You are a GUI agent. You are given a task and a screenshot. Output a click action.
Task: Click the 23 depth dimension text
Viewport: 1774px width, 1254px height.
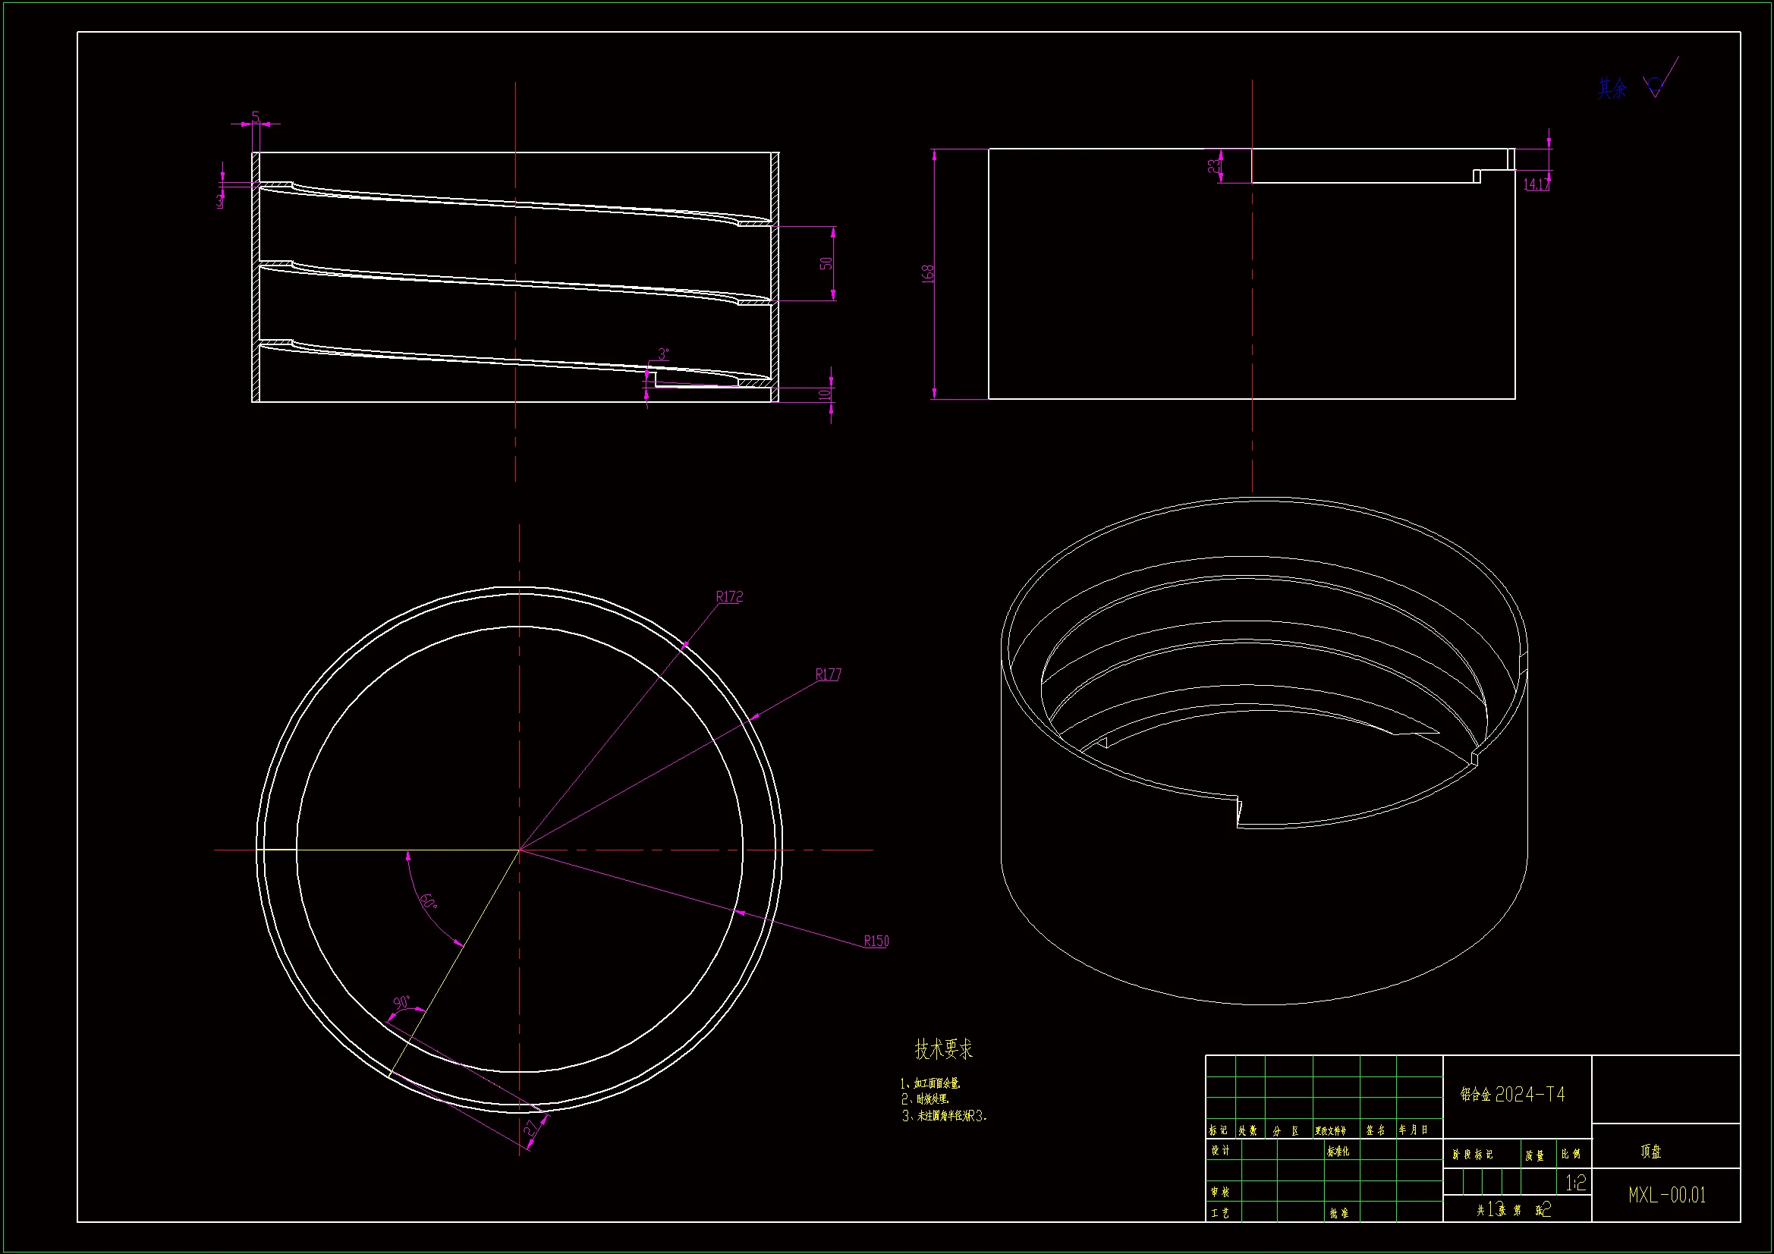(x=1215, y=165)
